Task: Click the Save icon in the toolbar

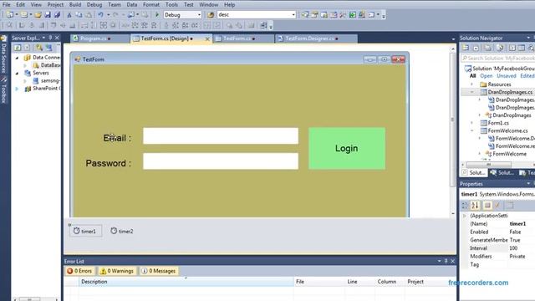Action: pos(48,15)
